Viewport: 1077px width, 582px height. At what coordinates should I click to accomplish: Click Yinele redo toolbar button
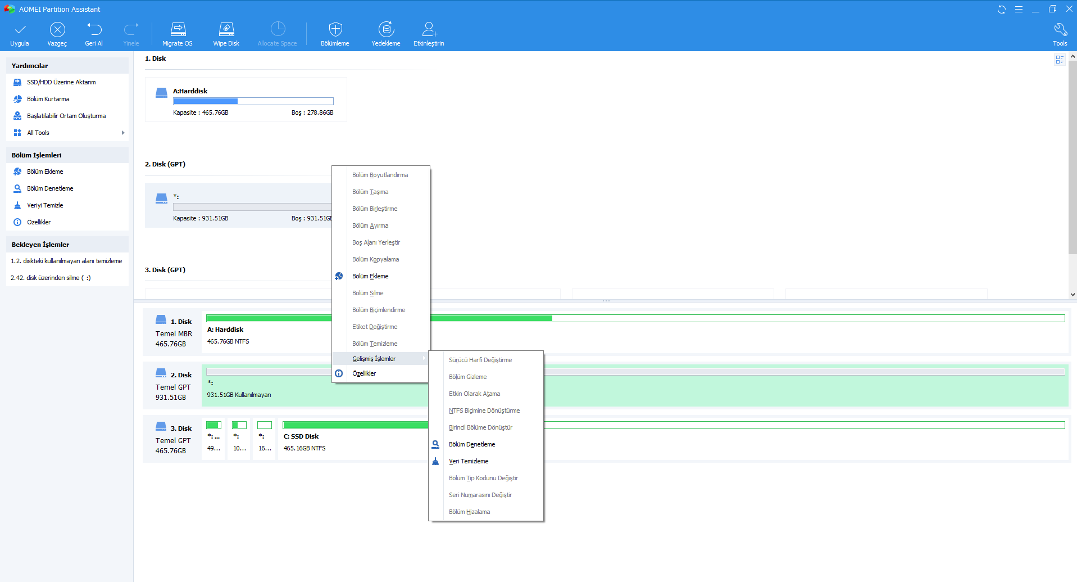(x=131, y=34)
